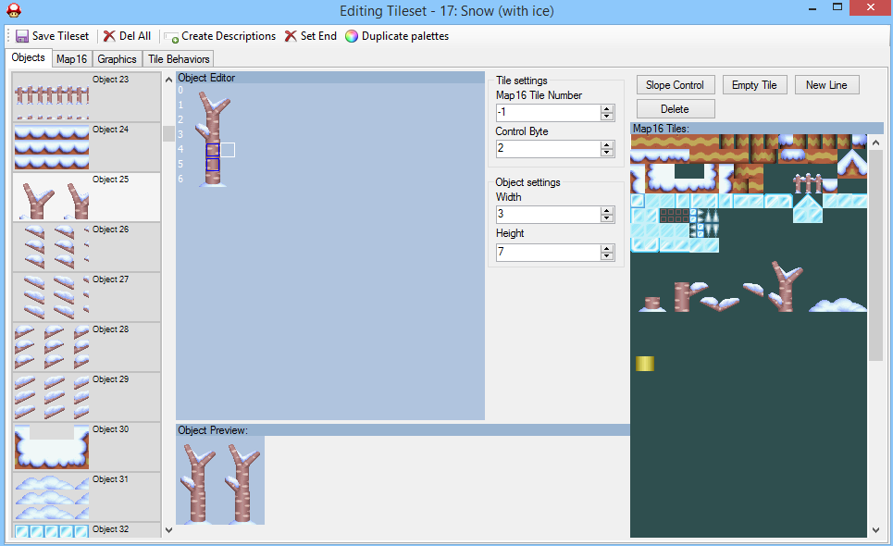This screenshot has width=893, height=546.
Task: Select the Object 29 branch thumbnail
Action: (x=52, y=397)
